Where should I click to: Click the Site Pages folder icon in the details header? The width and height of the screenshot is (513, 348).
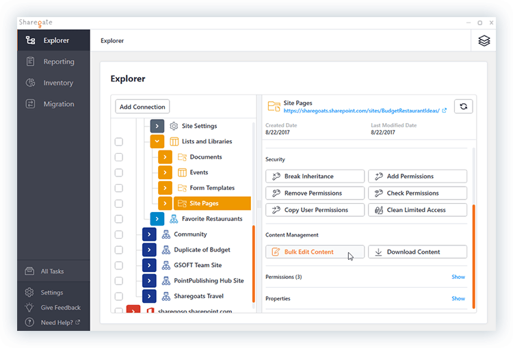[274, 106]
